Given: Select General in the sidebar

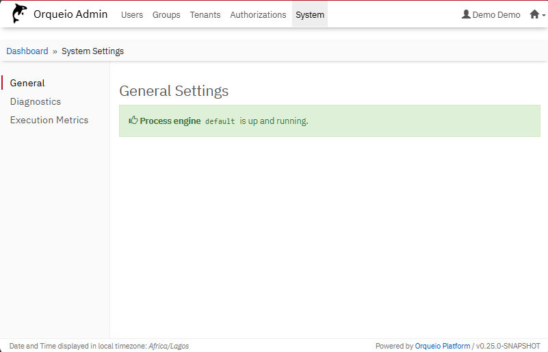Looking at the screenshot, I should pyautogui.click(x=27, y=83).
